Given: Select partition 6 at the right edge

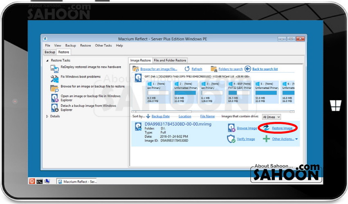Looking at the screenshot, I should click(288, 92).
